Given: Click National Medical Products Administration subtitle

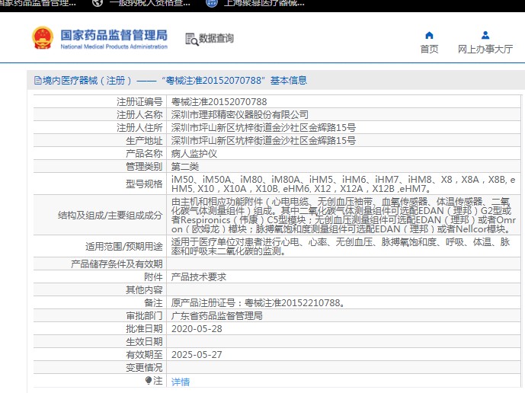Looking at the screenshot, I should (x=114, y=46).
